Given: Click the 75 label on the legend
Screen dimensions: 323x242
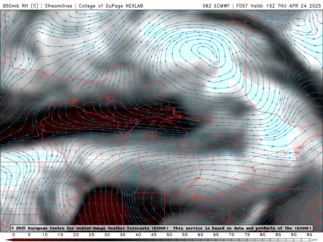Looking at the screenshot, I should (247, 235).
